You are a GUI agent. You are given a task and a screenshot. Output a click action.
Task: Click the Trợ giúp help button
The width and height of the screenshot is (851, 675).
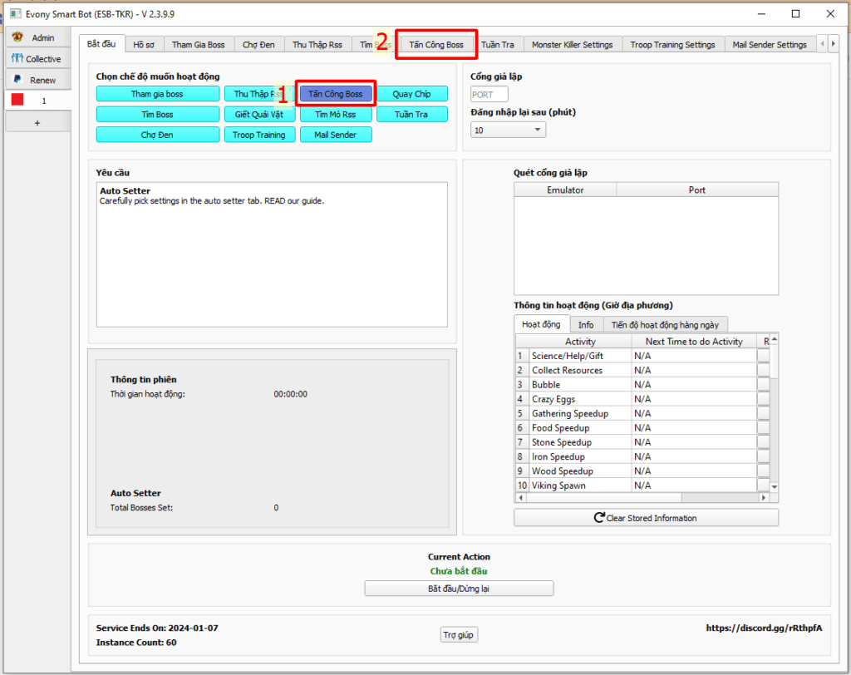click(459, 635)
